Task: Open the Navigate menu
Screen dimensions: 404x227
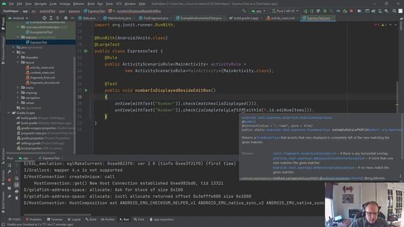Action: click(40, 4)
